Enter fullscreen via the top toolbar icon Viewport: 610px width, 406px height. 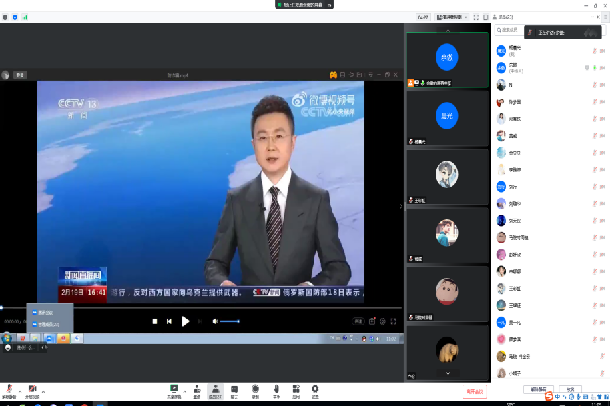click(x=476, y=17)
